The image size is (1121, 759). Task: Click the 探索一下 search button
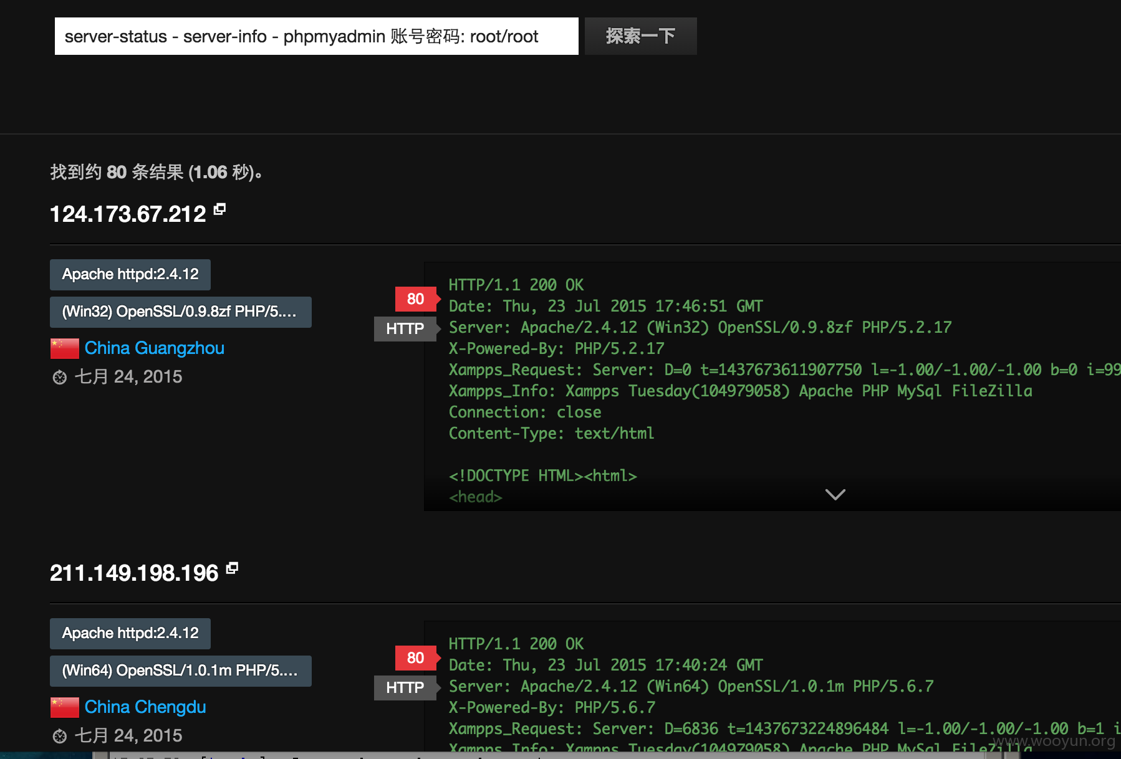click(640, 36)
